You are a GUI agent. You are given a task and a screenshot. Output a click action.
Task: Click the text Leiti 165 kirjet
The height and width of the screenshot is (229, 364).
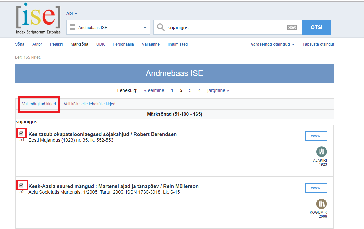[28, 57]
